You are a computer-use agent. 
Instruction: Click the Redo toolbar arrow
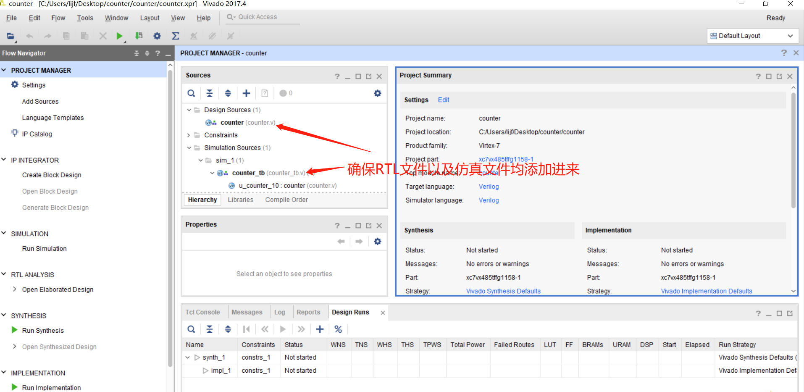pos(48,36)
